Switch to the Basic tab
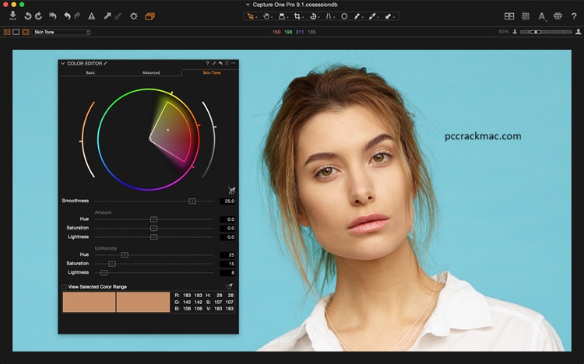The image size is (584, 364). (x=90, y=72)
